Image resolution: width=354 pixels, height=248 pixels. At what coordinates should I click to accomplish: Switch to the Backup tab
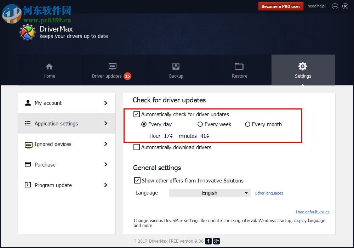click(176, 70)
